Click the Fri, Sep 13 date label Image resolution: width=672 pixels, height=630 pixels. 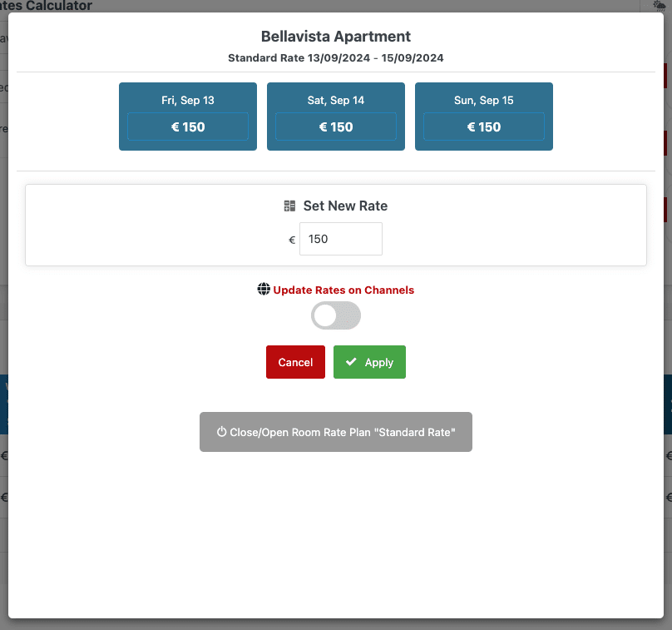coord(188,100)
